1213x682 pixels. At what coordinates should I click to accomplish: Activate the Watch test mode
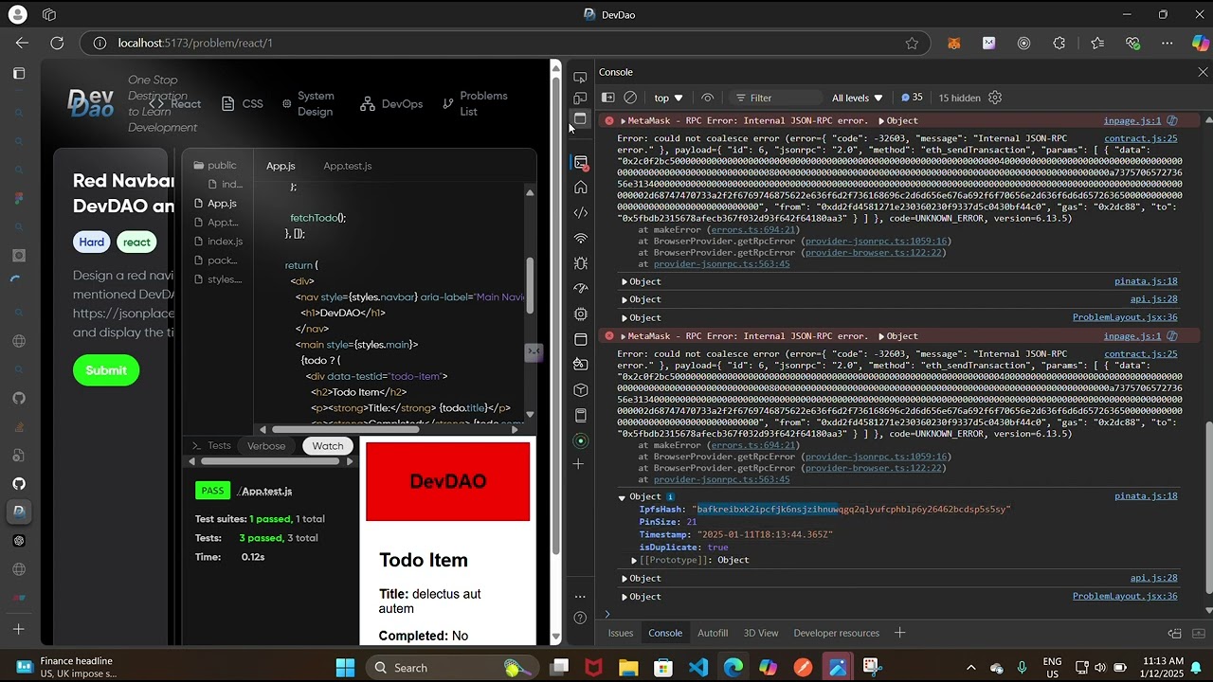(328, 446)
